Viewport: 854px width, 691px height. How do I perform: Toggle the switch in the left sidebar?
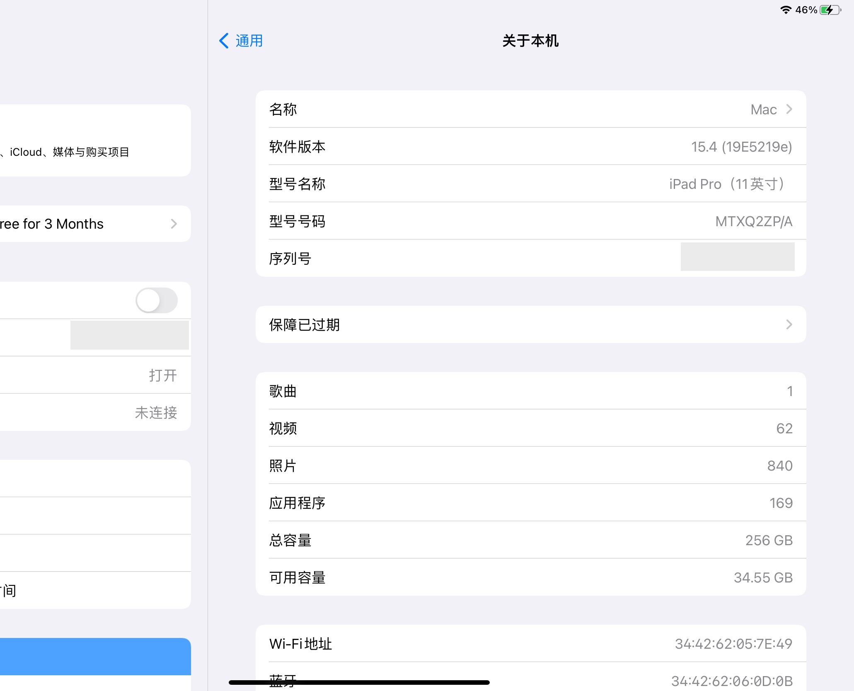pos(157,300)
